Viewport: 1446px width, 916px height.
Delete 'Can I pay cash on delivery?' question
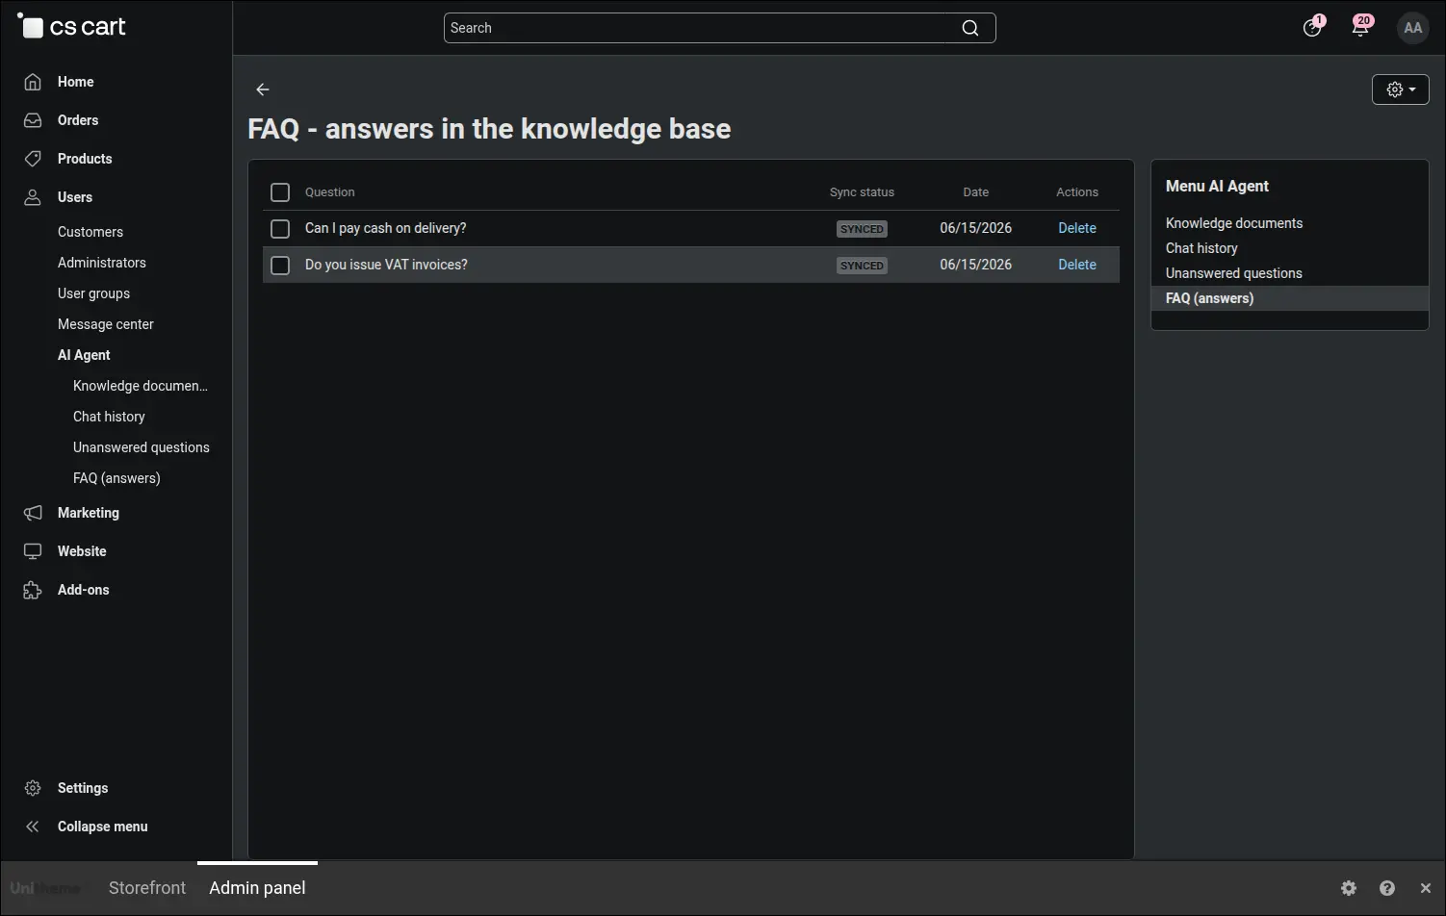pos(1077,228)
